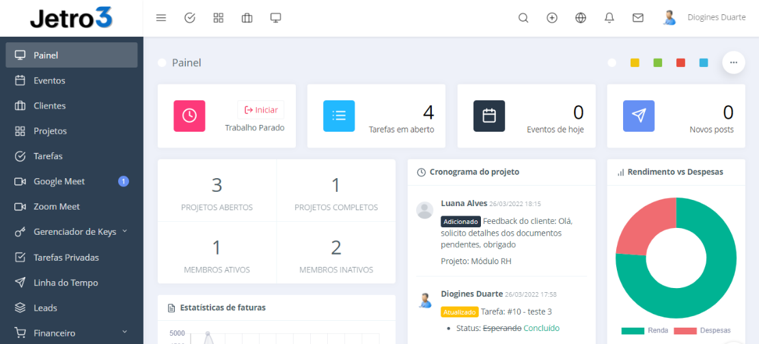
Task: Open the envelope messages icon
Action: pos(638,18)
